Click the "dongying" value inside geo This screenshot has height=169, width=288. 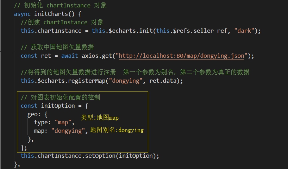pyautogui.click(x=68, y=131)
